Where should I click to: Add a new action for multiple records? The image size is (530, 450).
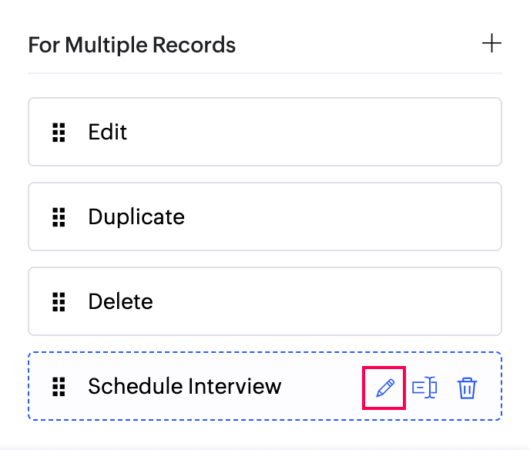tap(491, 43)
